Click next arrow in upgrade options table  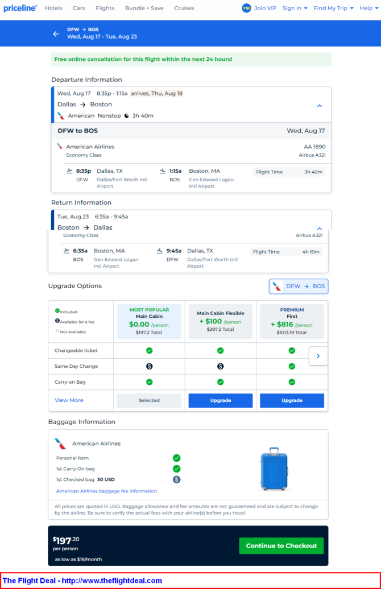pos(318,356)
